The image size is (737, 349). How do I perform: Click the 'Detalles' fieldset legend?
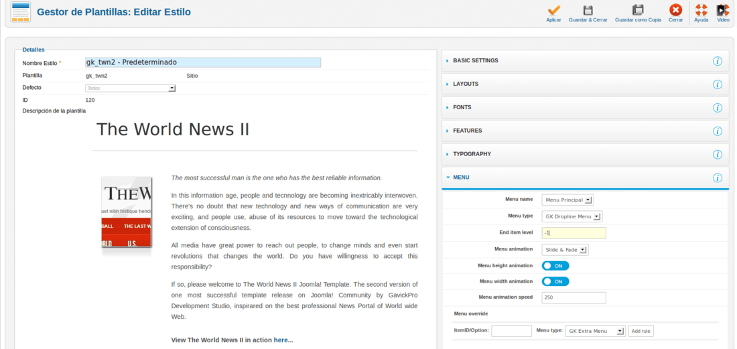(33, 50)
